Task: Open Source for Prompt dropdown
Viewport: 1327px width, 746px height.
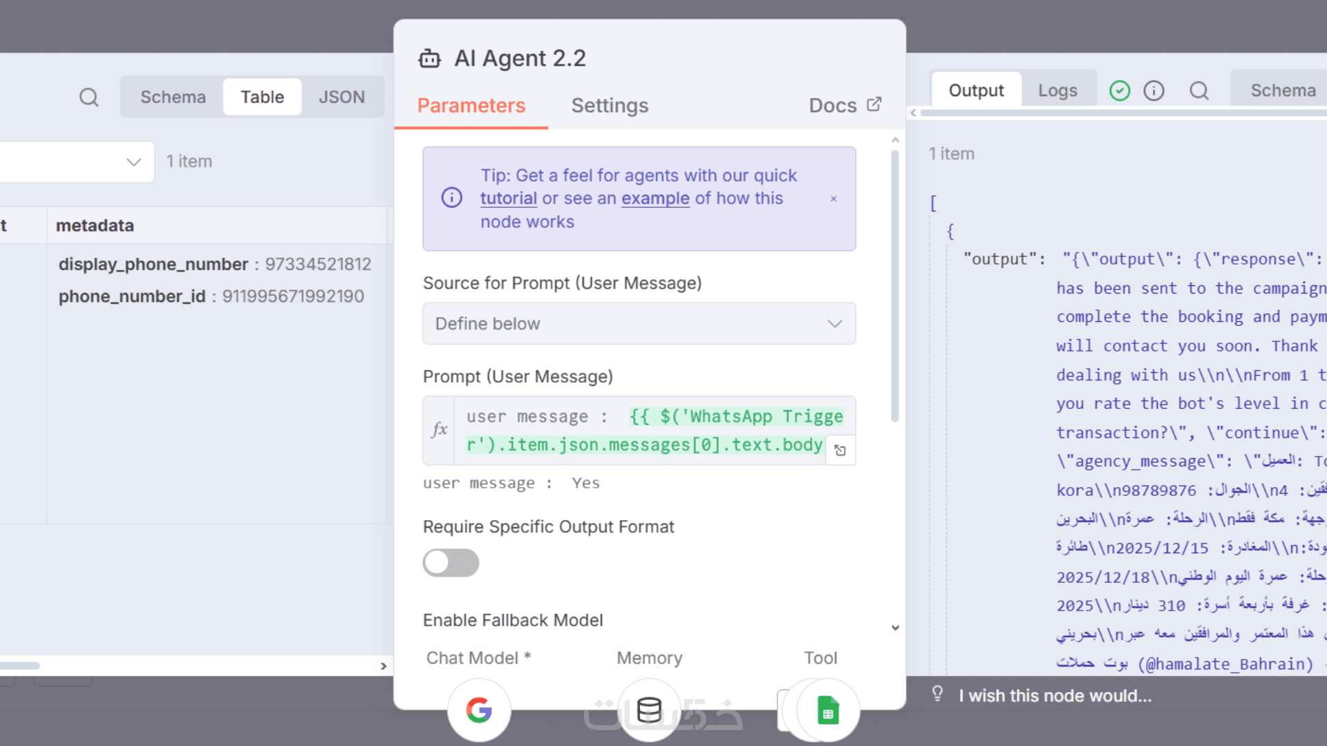Action: 639,323
